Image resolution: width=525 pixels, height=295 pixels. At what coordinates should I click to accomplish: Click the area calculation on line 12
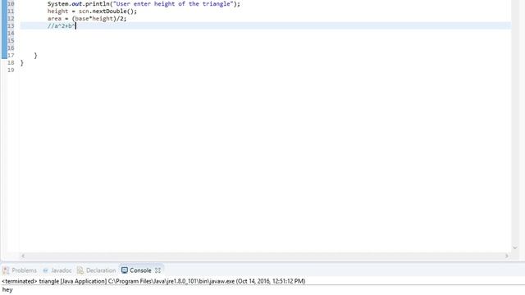pos(87,19)
